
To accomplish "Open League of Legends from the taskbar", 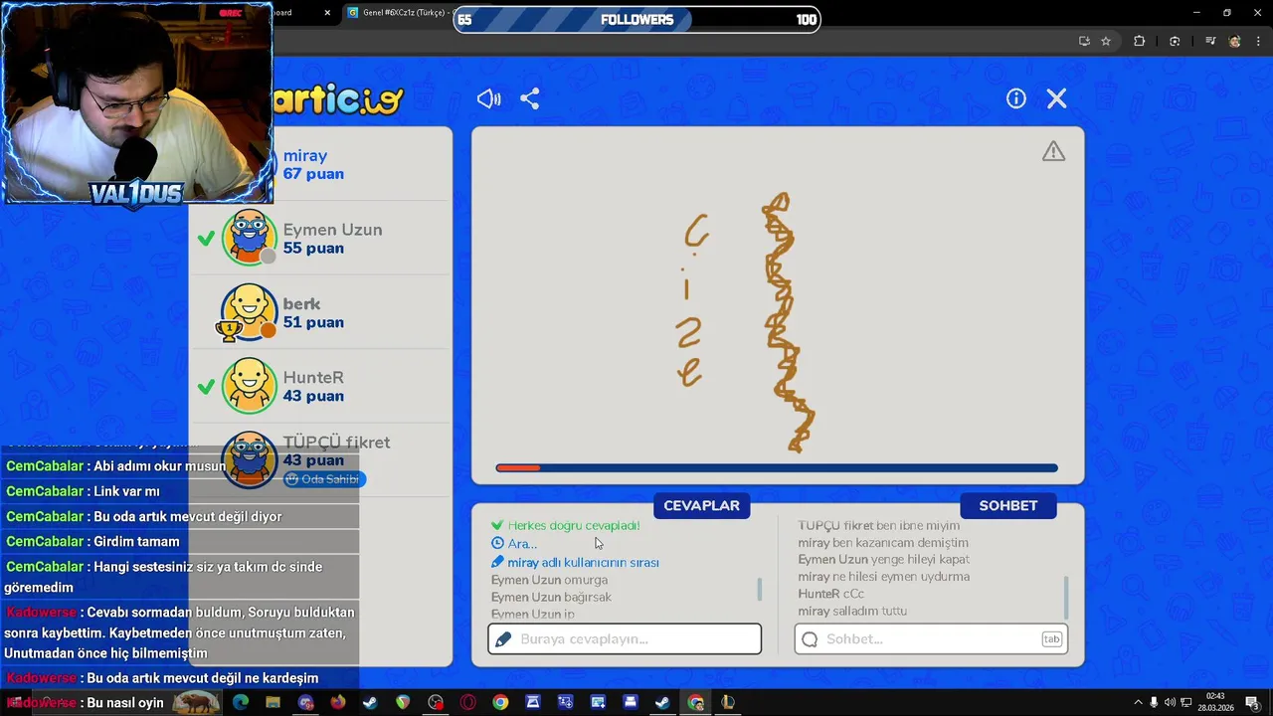I will [727, 703].
